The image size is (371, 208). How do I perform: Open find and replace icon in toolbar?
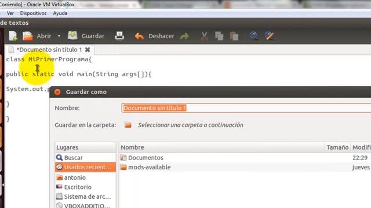coord(269,36)
